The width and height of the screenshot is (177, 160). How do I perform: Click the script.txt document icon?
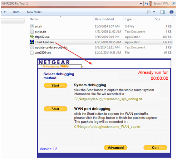32,31
